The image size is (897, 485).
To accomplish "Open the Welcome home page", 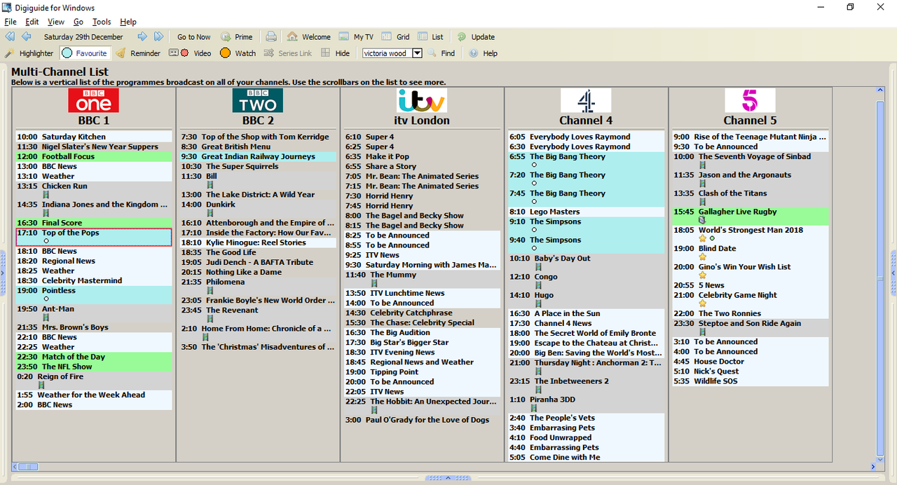I will coord(308,37).
